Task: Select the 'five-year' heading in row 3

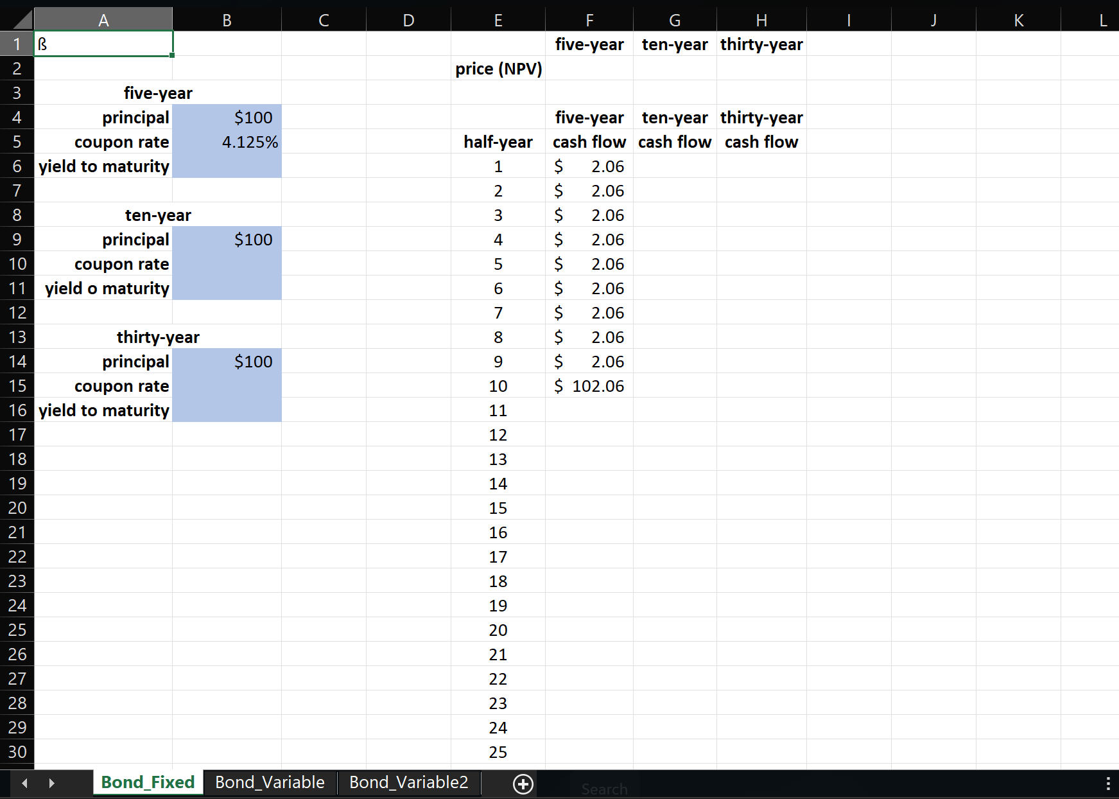Action: point(158,93)
